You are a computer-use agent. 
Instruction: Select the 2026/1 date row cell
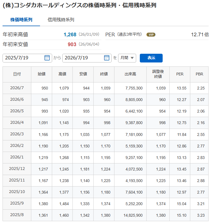[x=17, y=157]
